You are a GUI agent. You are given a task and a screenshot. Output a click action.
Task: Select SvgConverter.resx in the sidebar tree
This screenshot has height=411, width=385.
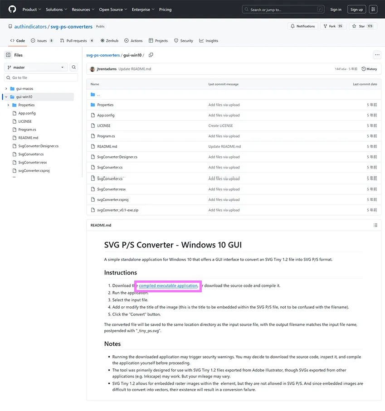click(33, 162)
